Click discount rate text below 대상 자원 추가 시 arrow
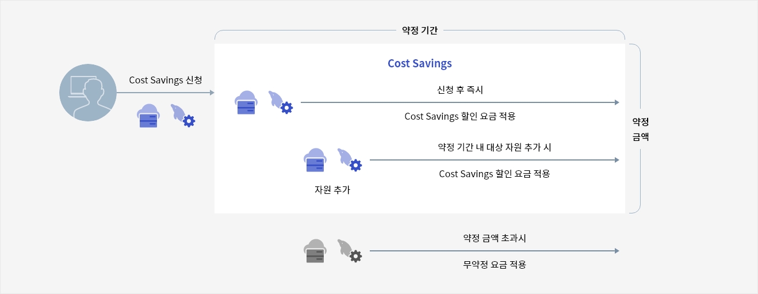Image resolution: width=758 pixels, height=294 pixels. click(495, 174)
